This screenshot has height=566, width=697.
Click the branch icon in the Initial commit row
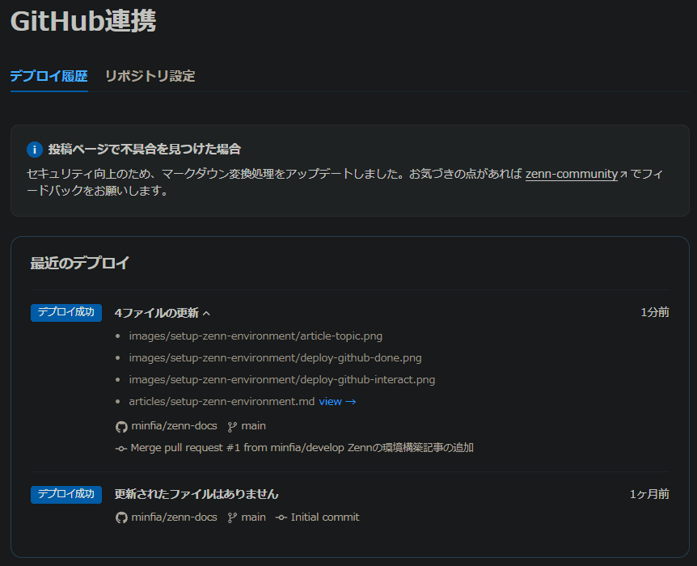click(x=232, y=517)
